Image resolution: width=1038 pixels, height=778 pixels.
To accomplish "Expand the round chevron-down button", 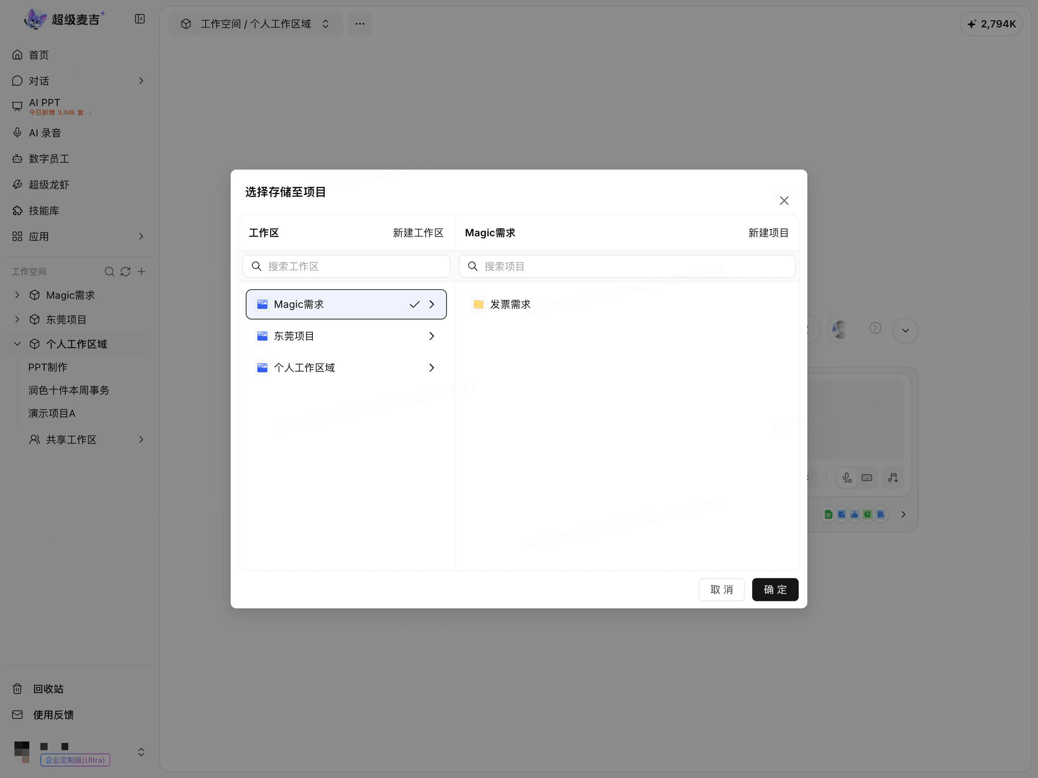I will pyautogui.click(x=906, y=330).
